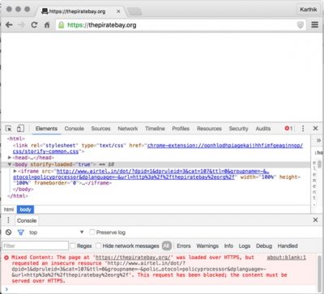Open the home page icon
324x294 pixels.
tap(47, 25)
